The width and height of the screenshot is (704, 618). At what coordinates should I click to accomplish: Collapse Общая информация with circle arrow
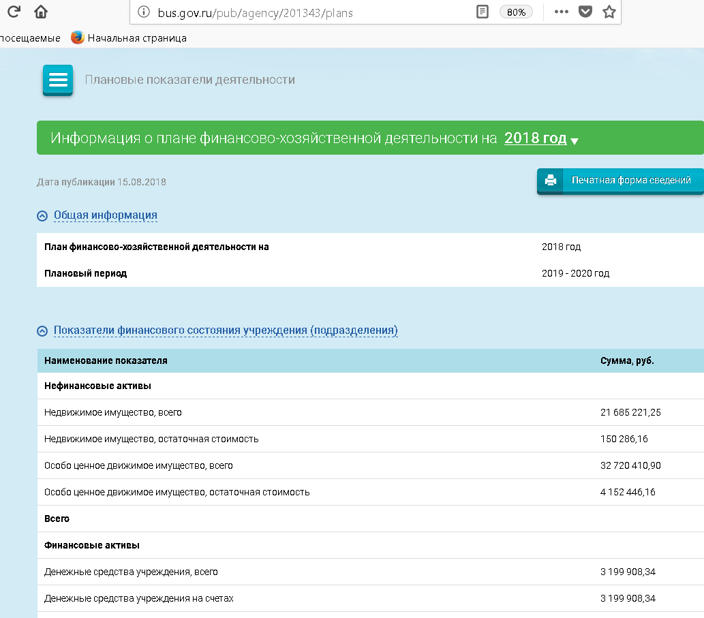tap(42, 216)
